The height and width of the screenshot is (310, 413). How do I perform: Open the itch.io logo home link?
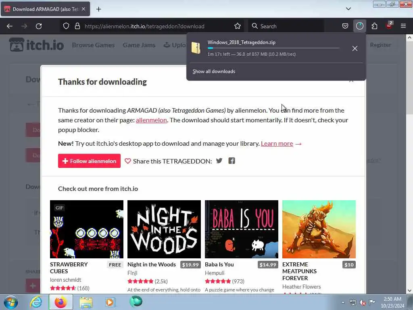pyautogui.click(x=36, y=45)
